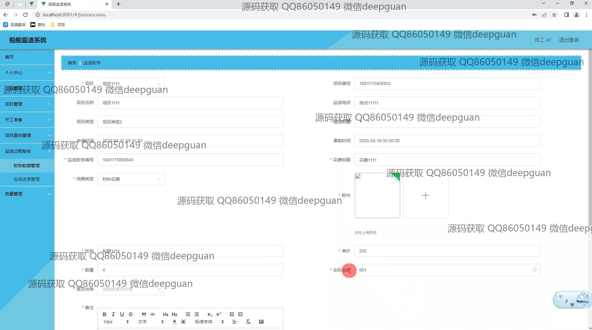Click 退出登录 to log out
The height and width of the screenshot is (330, 592).
[x=569, y=40]
